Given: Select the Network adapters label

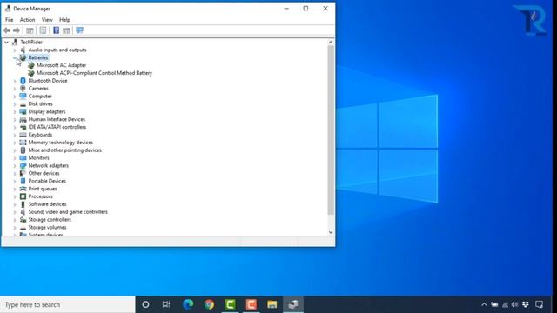Looking at the screenshot, I should point(49,166).
